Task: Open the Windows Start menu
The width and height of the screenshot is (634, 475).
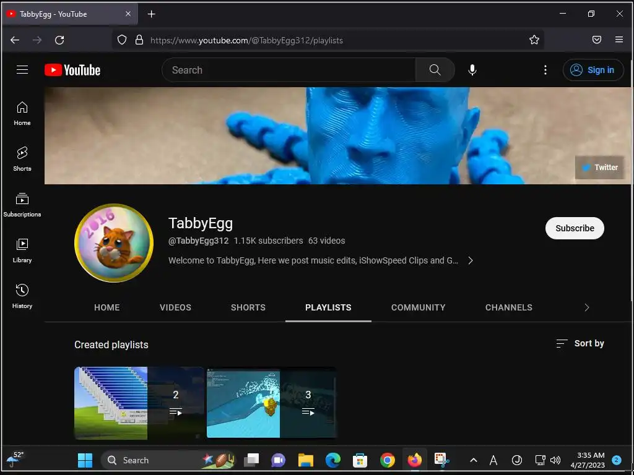Action: click(x=85, y=460)
